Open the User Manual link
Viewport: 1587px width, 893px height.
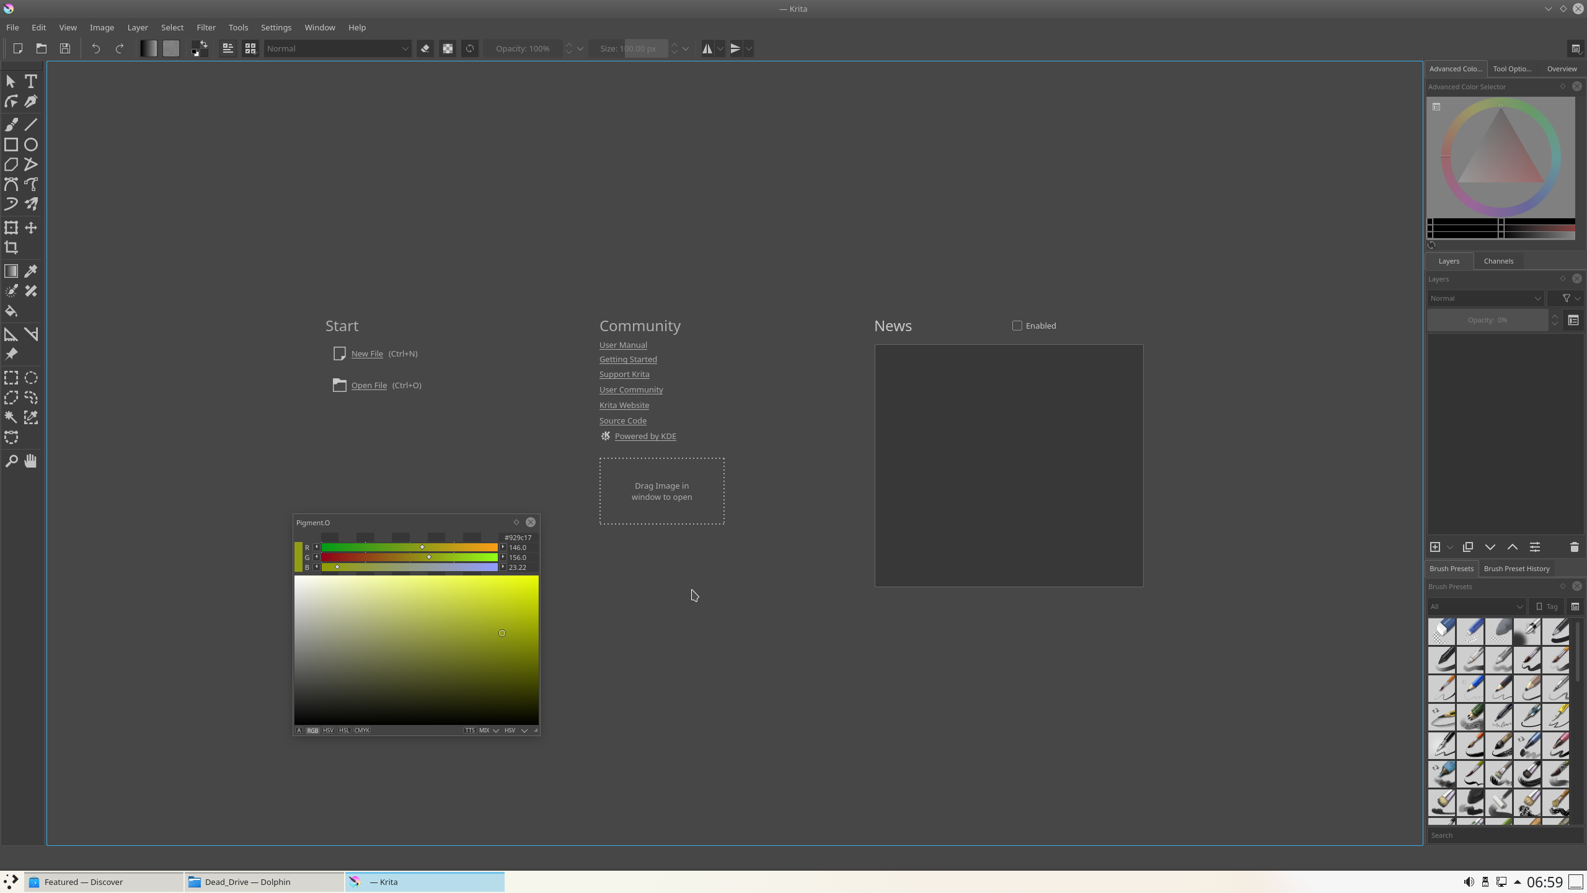tap(623, 345)
